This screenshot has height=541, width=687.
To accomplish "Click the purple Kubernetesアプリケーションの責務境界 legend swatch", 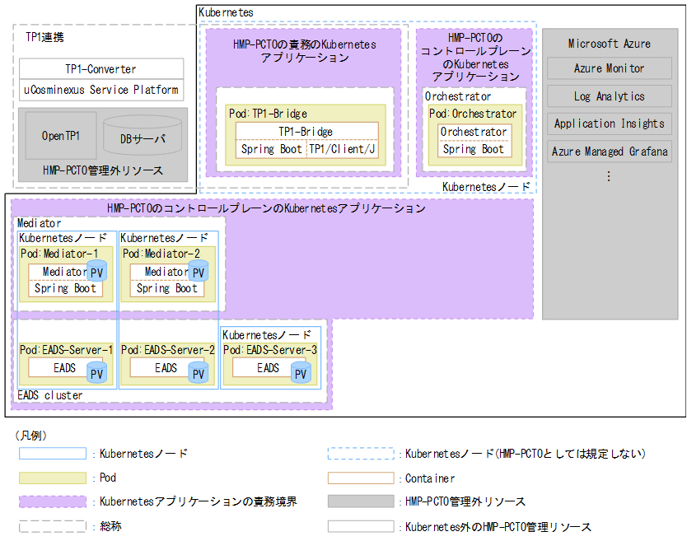I will pyautogui.click(x=55, y=501).
